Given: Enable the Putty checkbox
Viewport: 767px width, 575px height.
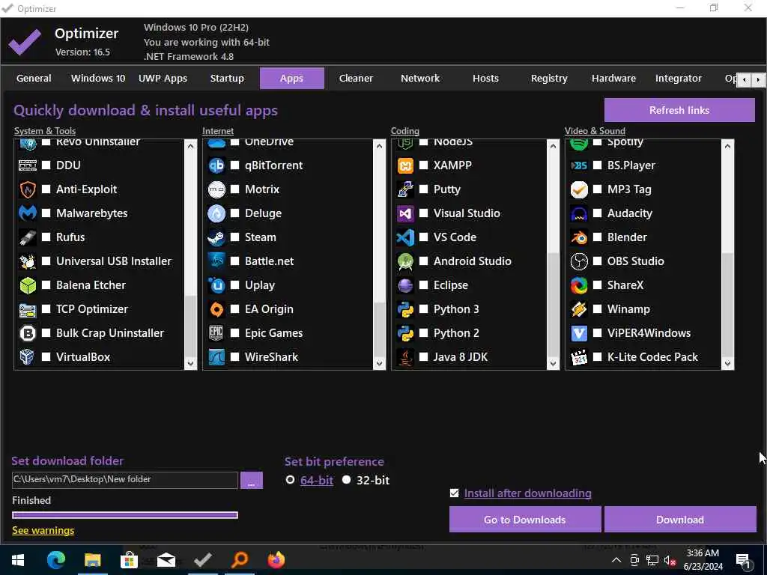Looking at the screenshot, I should tap(424, 189).
